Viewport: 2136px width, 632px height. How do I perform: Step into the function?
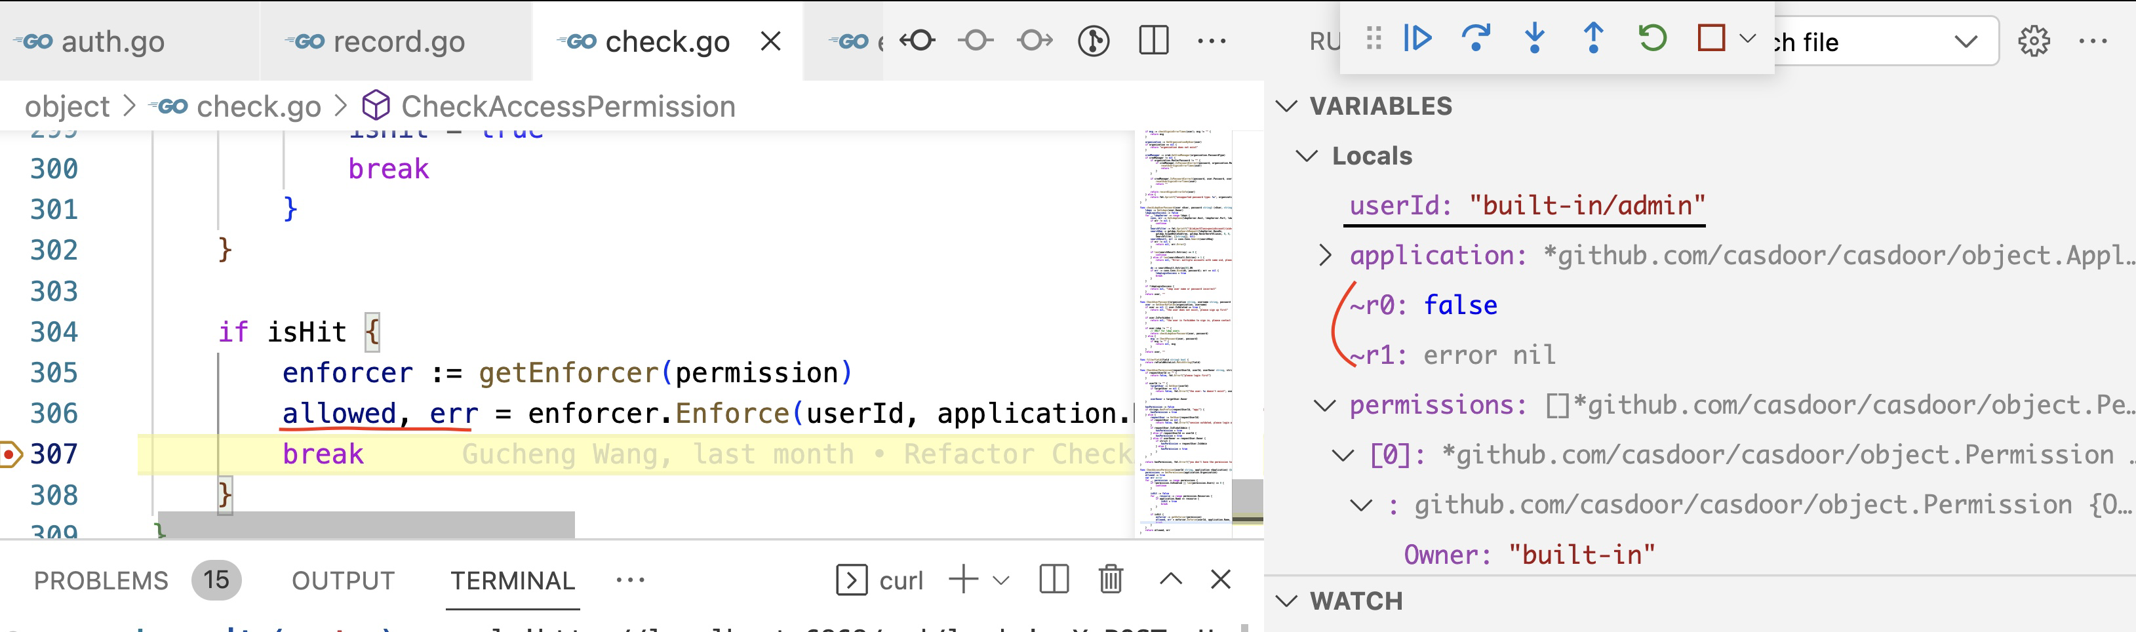pyautogui.click(x=1535, y=38)
